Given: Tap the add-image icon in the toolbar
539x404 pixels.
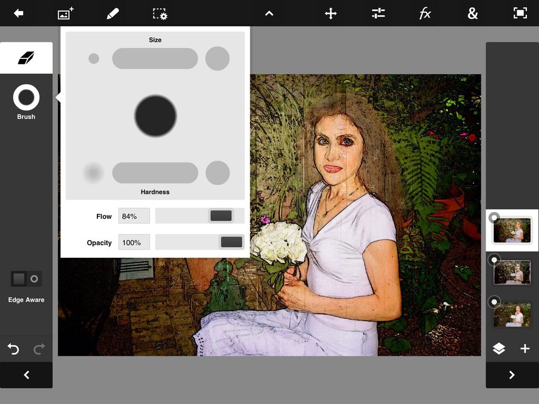Looking at the screenshot, I should coord(65,13).
